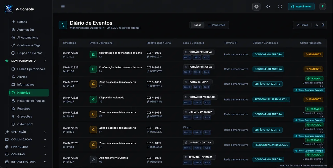333x168 pixels.
Task: Click the bell icon for DISP-1003
Action: [93, 84]
